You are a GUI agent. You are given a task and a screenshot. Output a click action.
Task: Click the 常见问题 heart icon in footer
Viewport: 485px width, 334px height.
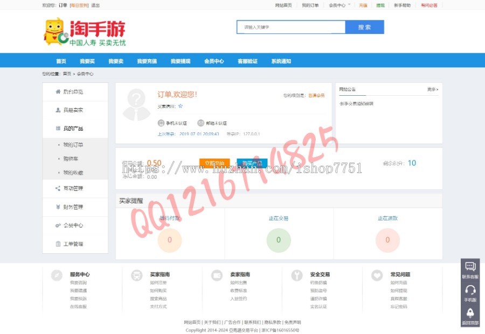tap(377, 275)
